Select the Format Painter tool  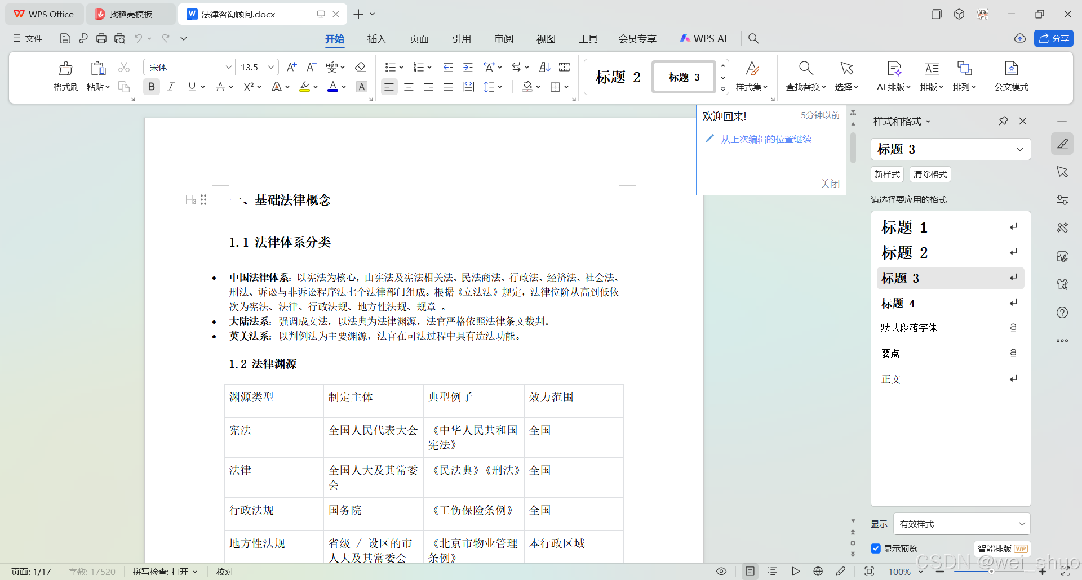point(65,76)
